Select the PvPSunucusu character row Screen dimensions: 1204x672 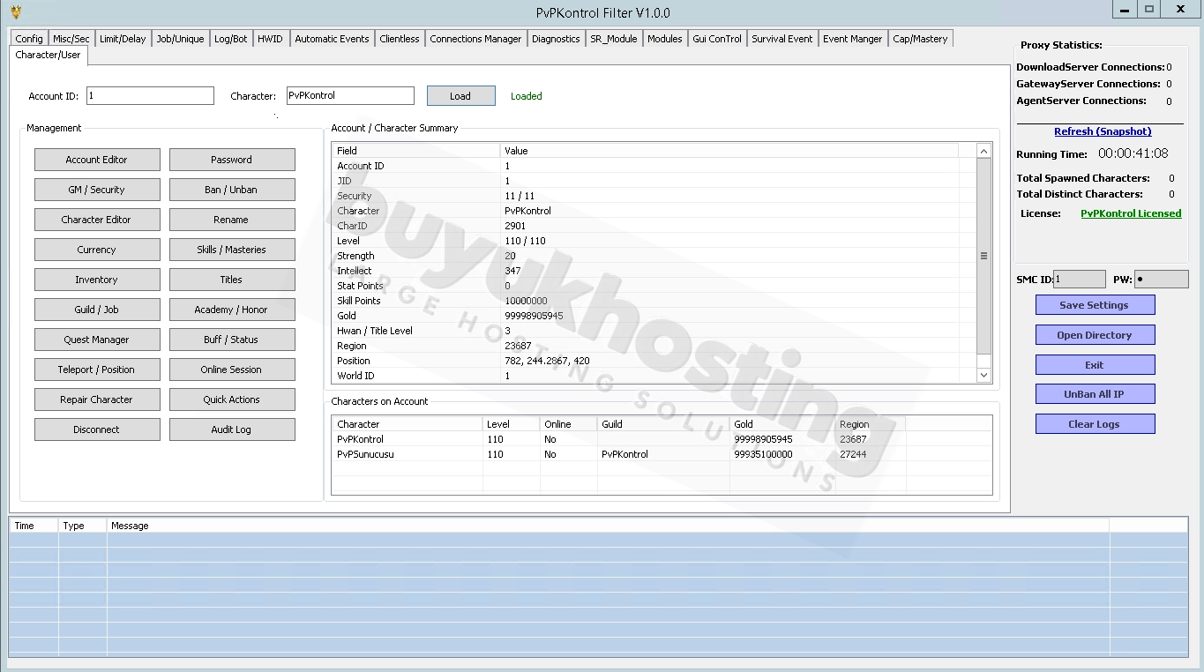click(662, 454)
